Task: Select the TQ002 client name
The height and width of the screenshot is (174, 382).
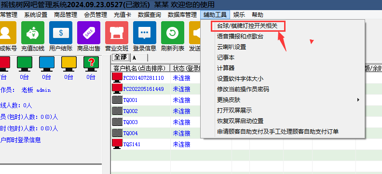Action: tap(130, 111)
